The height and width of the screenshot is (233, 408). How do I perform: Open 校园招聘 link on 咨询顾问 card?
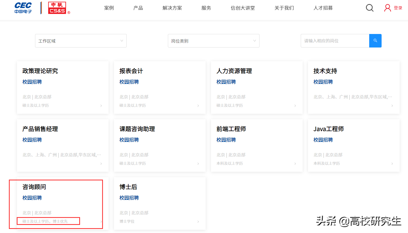tap(32, 198)
